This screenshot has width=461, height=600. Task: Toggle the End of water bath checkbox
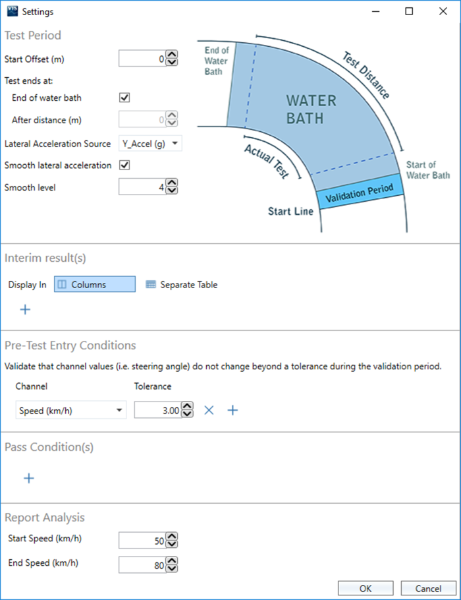[x=124, y=98]
